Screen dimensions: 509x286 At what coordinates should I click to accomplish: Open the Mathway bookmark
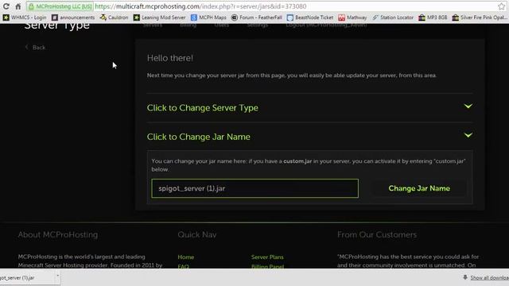(x=352, y=17)
